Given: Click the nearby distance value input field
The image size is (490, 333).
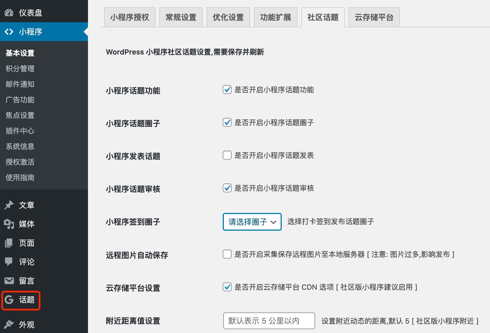Looking at the screenshot, I should click(269, 321).
